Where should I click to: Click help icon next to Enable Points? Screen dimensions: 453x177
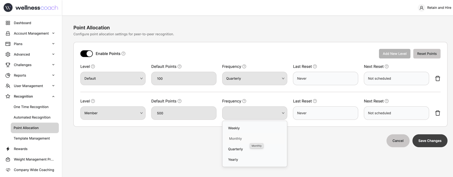click(x=123, y=54)
